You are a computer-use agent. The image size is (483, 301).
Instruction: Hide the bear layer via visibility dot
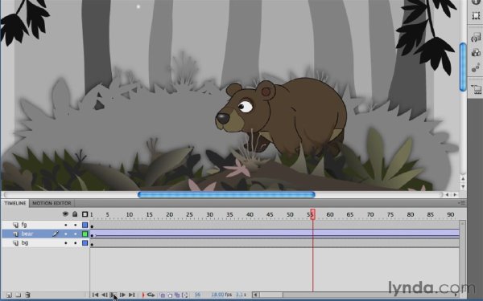point(66,234)
